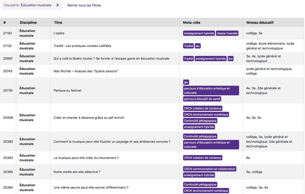Click the 'classe inversée' tag
Image resolution: width=305 pixels, height=194 pixels.
coord(227,33)
